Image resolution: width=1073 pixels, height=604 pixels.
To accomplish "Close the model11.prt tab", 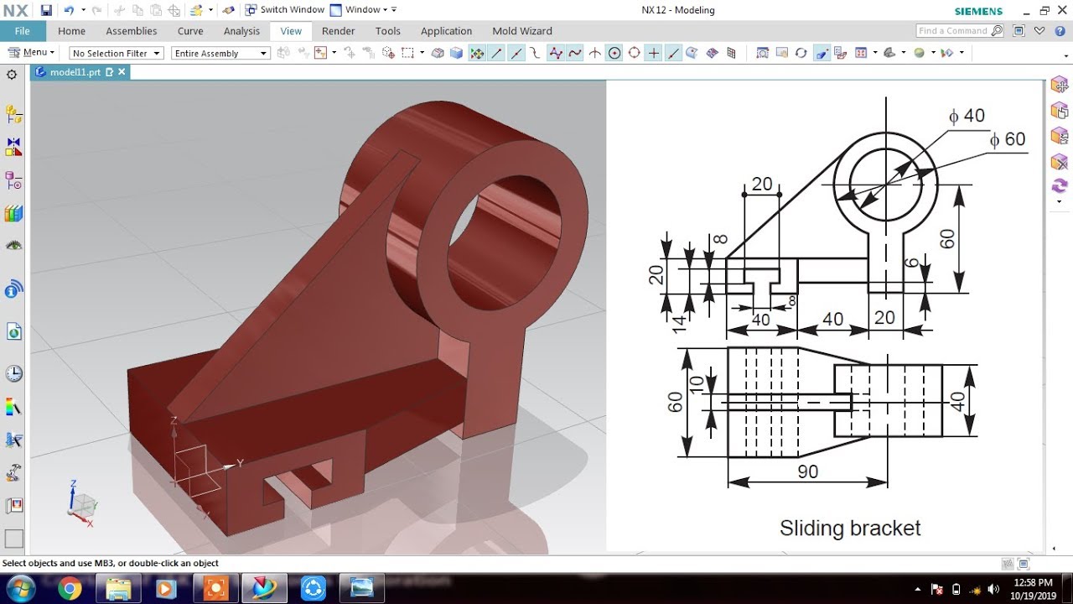I will (x=122, y=72).
